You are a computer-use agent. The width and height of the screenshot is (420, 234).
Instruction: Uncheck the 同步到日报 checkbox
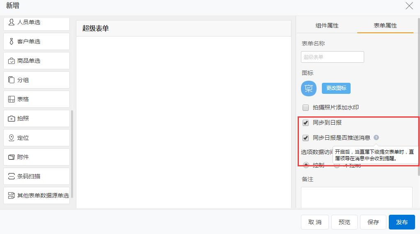coord(305,123)
